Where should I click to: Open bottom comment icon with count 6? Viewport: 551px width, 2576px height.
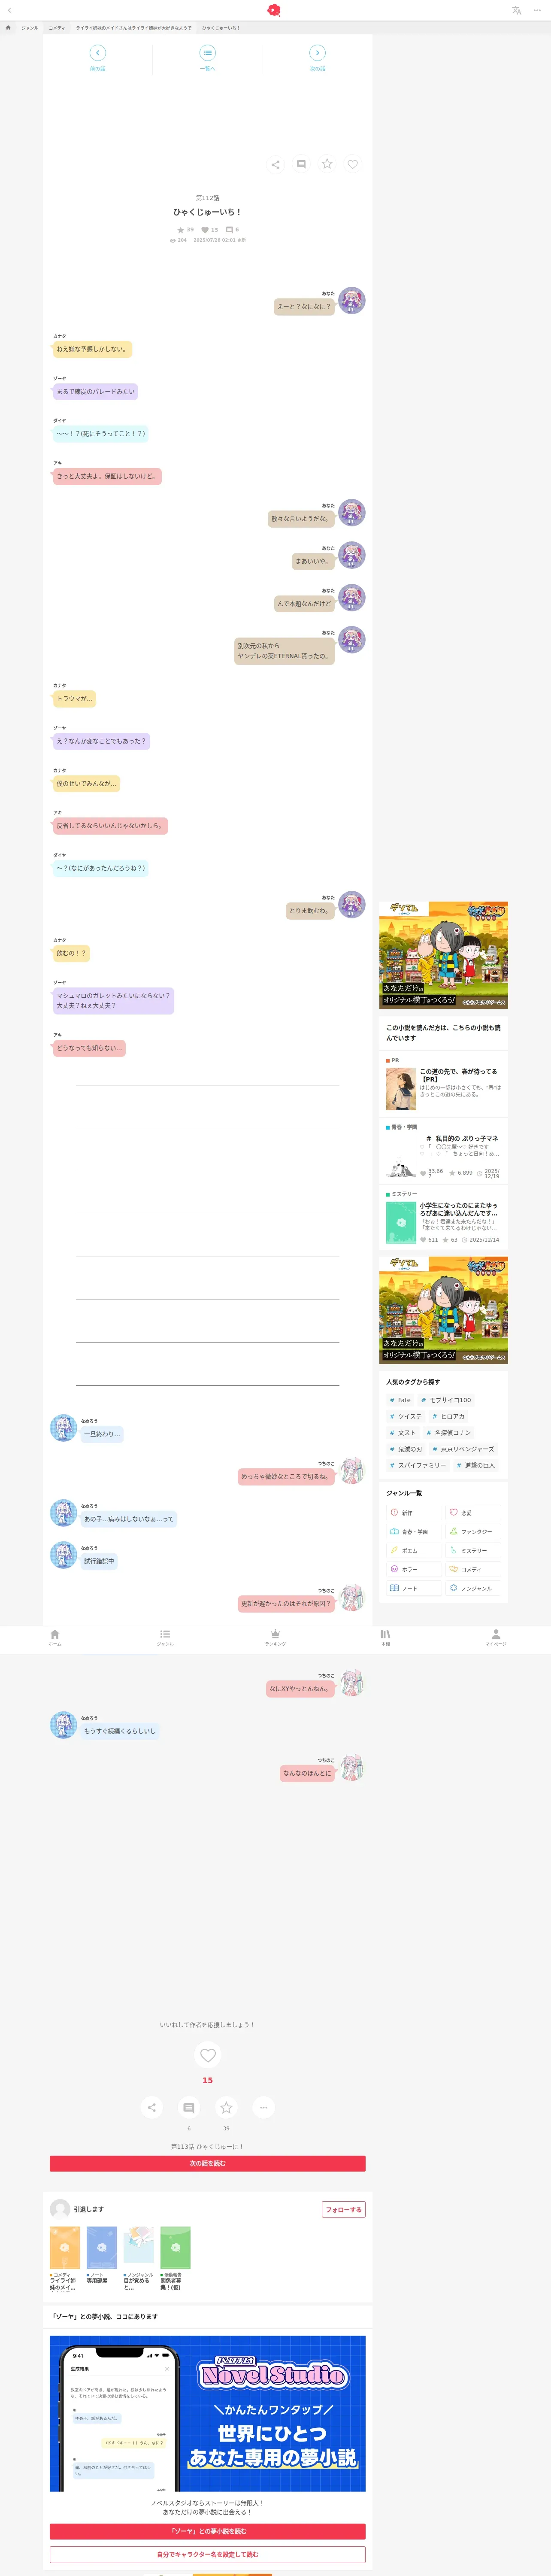tap(189, 2107)
